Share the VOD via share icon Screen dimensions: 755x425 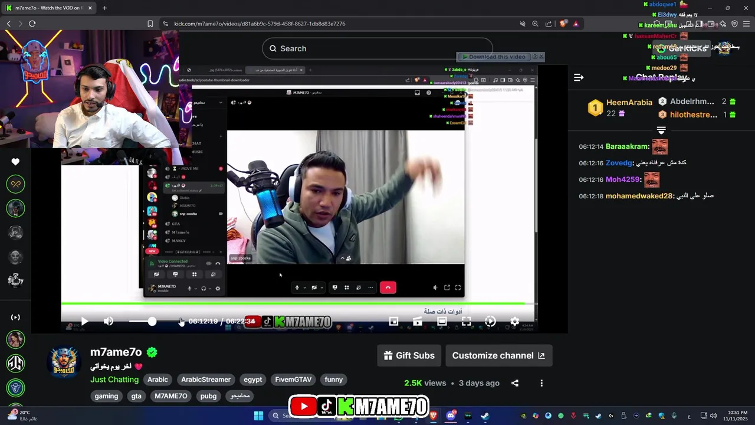pyautogui.click(x=515, y=383)
